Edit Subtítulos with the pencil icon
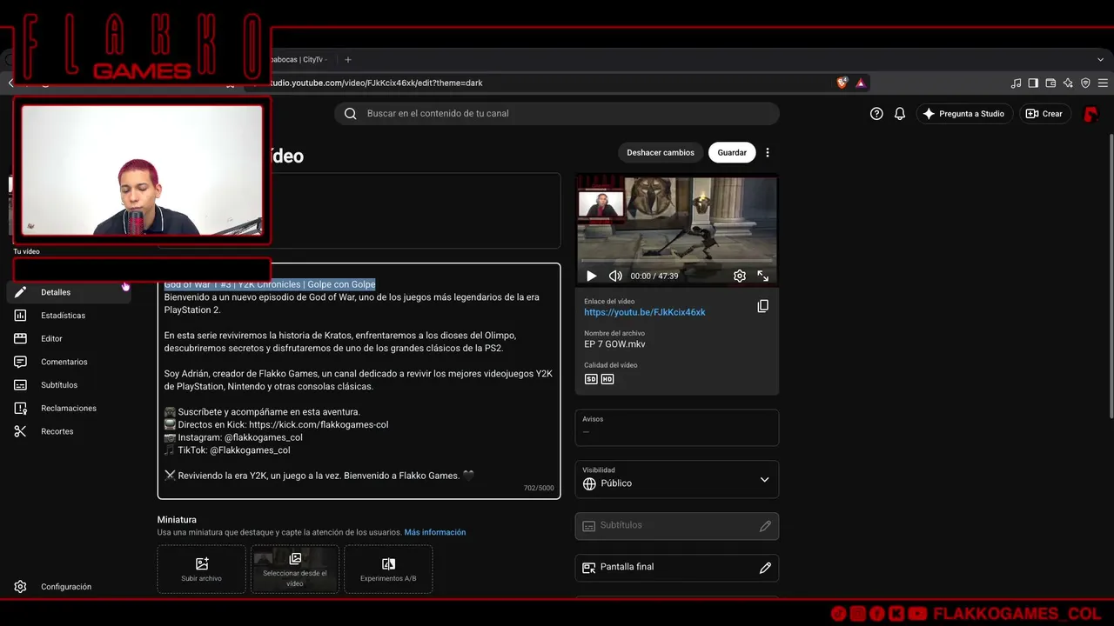This screenshot has width=1114, height=626. coord(765,526)
